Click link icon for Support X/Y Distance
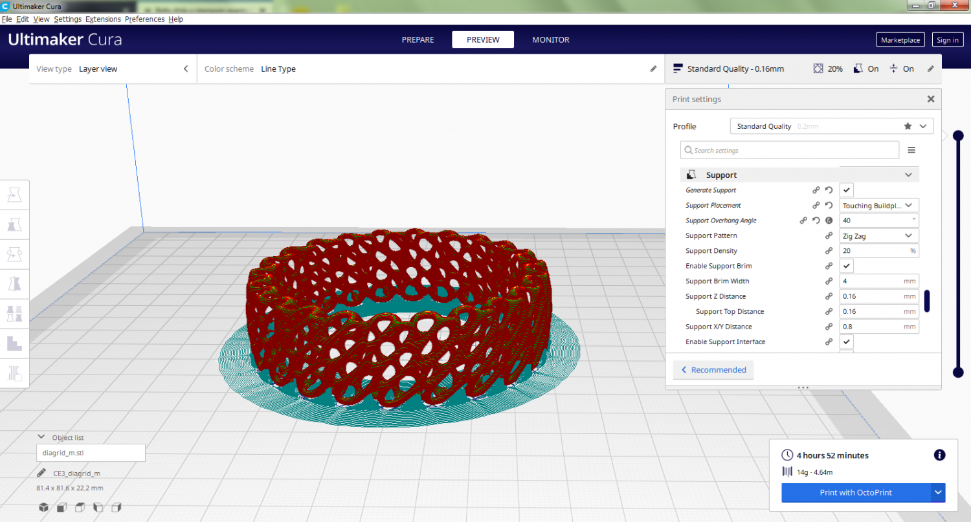Viewport: 971px width, 522px height. click(x=829, y=327)
